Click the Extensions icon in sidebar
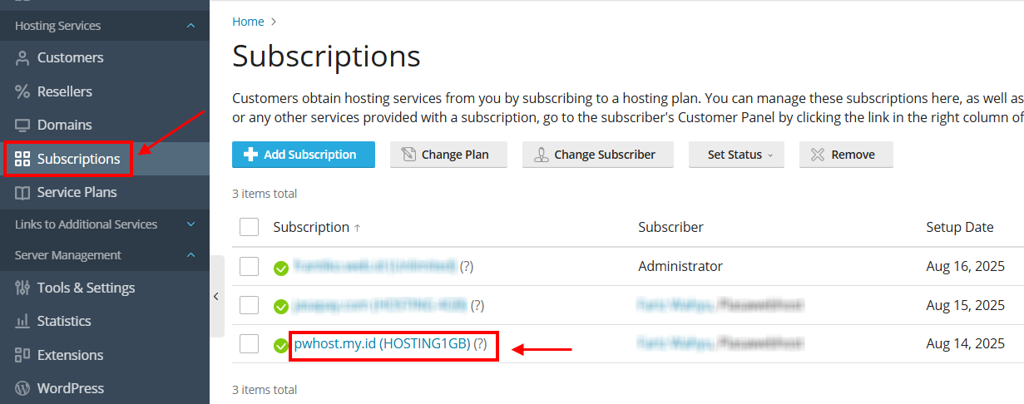This screenshot has height=404, width=1024. coord(22,355)
